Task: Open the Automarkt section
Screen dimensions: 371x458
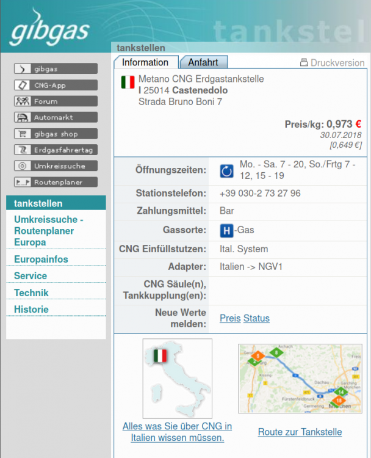Action: [x=56, y=117]
